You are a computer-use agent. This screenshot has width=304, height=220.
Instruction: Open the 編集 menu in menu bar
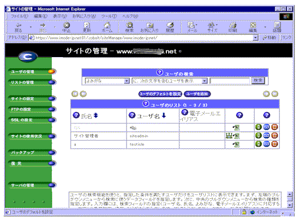click(41, 16)
